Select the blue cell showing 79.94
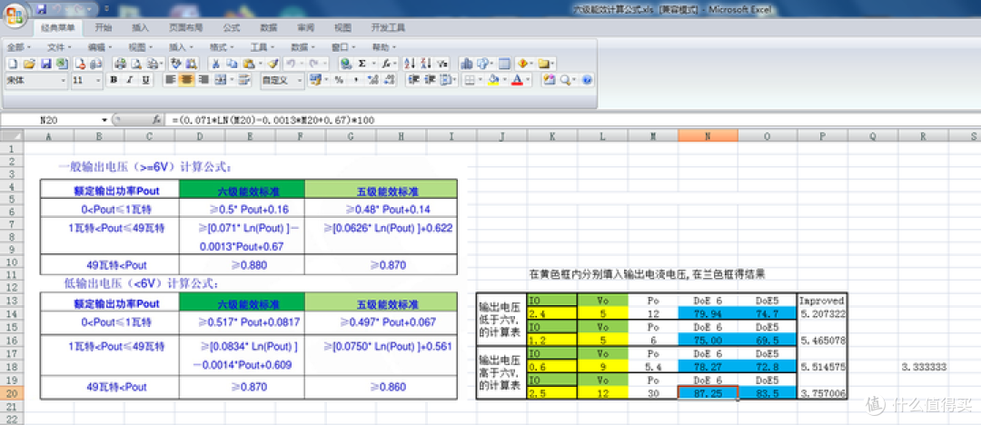 tap(708, 313)
